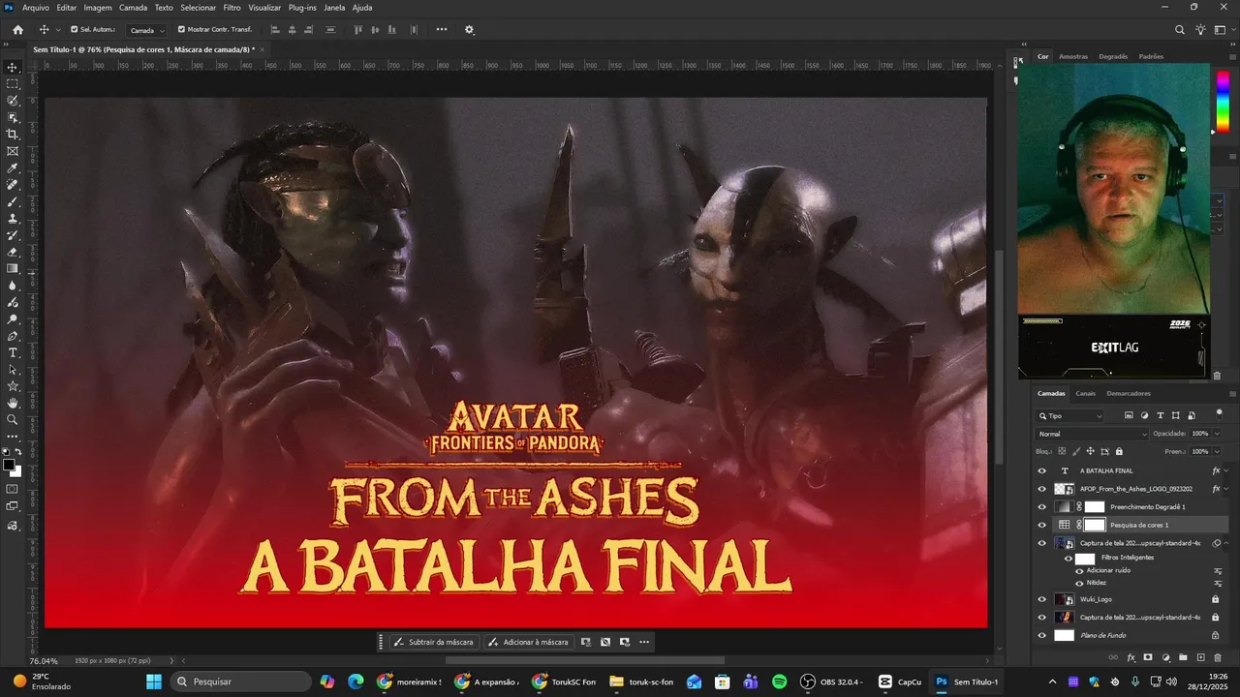The height and width of the screenshot is (697, 1240).
Task: Hide the Wuki_Logo layer
Action: (1042, 599)
